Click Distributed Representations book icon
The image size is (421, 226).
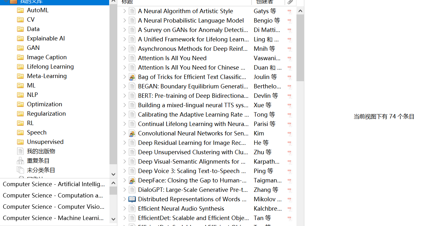tap(132, 199)
